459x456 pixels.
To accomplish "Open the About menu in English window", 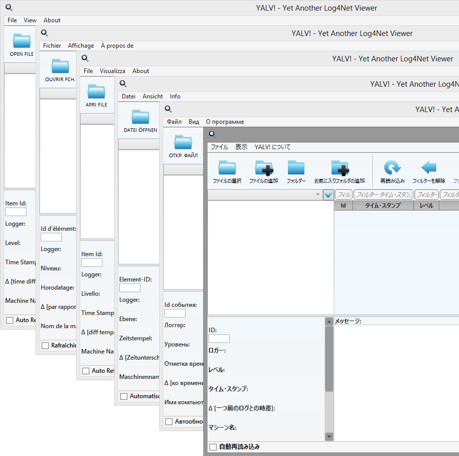I will pos(52,20).
